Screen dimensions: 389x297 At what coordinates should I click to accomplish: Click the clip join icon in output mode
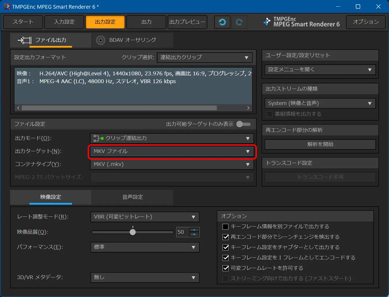[98, 138]
